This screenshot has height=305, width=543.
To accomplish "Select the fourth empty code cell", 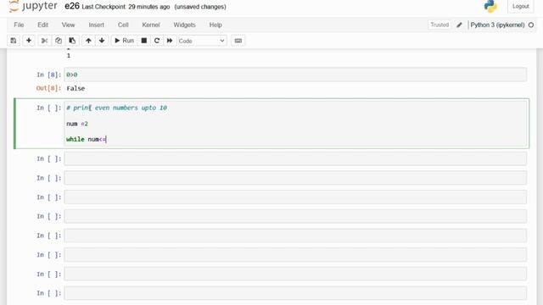I will (295, 216).
